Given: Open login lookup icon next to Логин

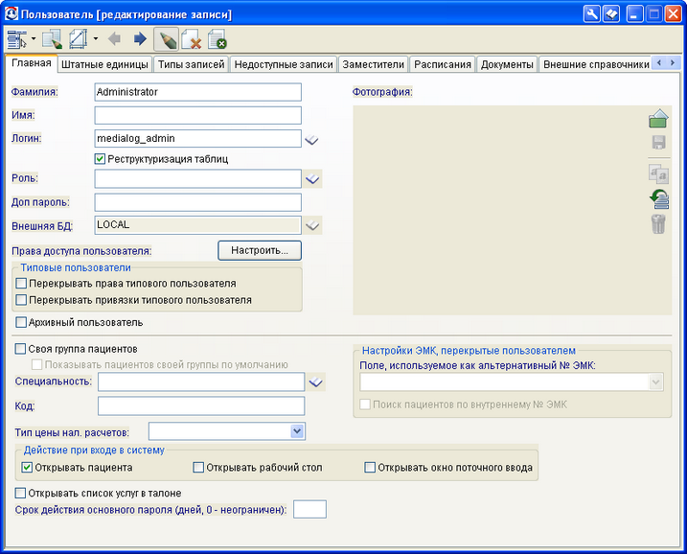Looking at the screenshot, I should pos(312,139).
